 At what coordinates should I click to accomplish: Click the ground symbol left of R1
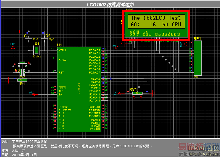coord(8,80)
